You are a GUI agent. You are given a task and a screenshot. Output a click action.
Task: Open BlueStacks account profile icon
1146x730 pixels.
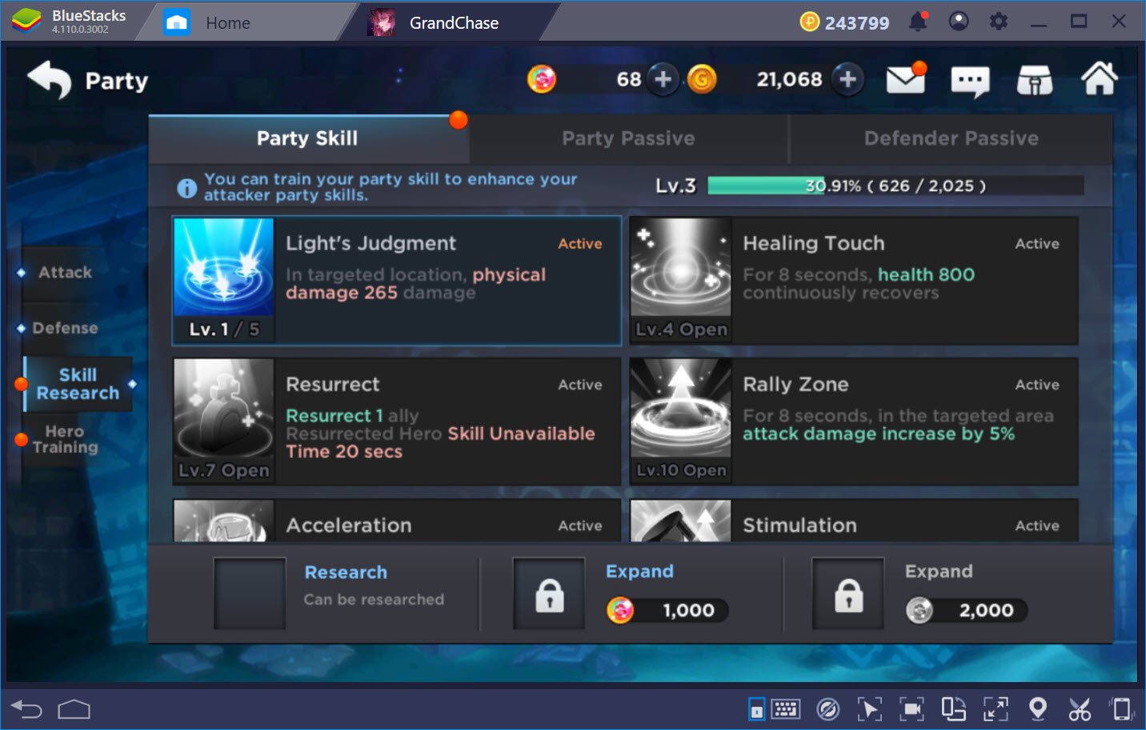coord(959,22)
